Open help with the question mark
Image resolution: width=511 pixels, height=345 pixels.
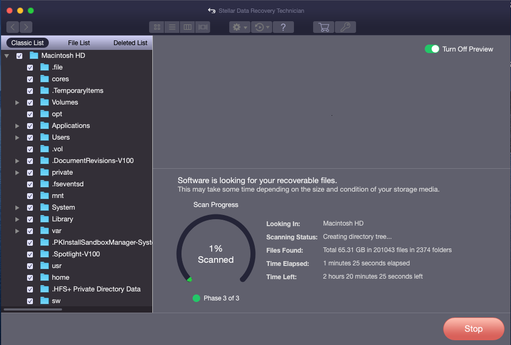(x=283, y=27)
